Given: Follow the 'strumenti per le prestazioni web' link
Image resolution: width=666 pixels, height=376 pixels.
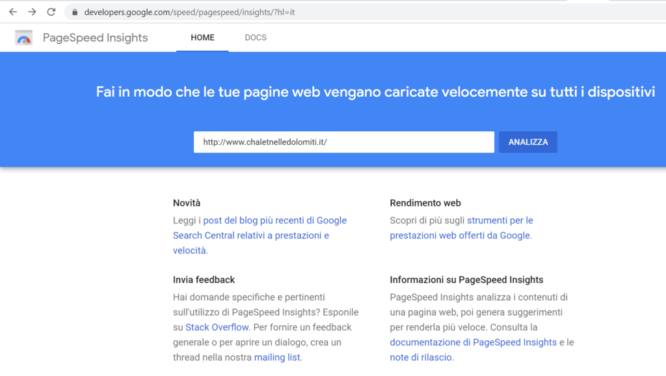Looking at the screenshot, I should (x=462, y=228).
